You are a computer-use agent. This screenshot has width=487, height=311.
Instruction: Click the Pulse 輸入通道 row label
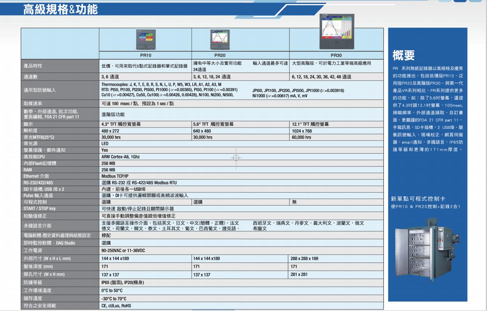(38, 196)
